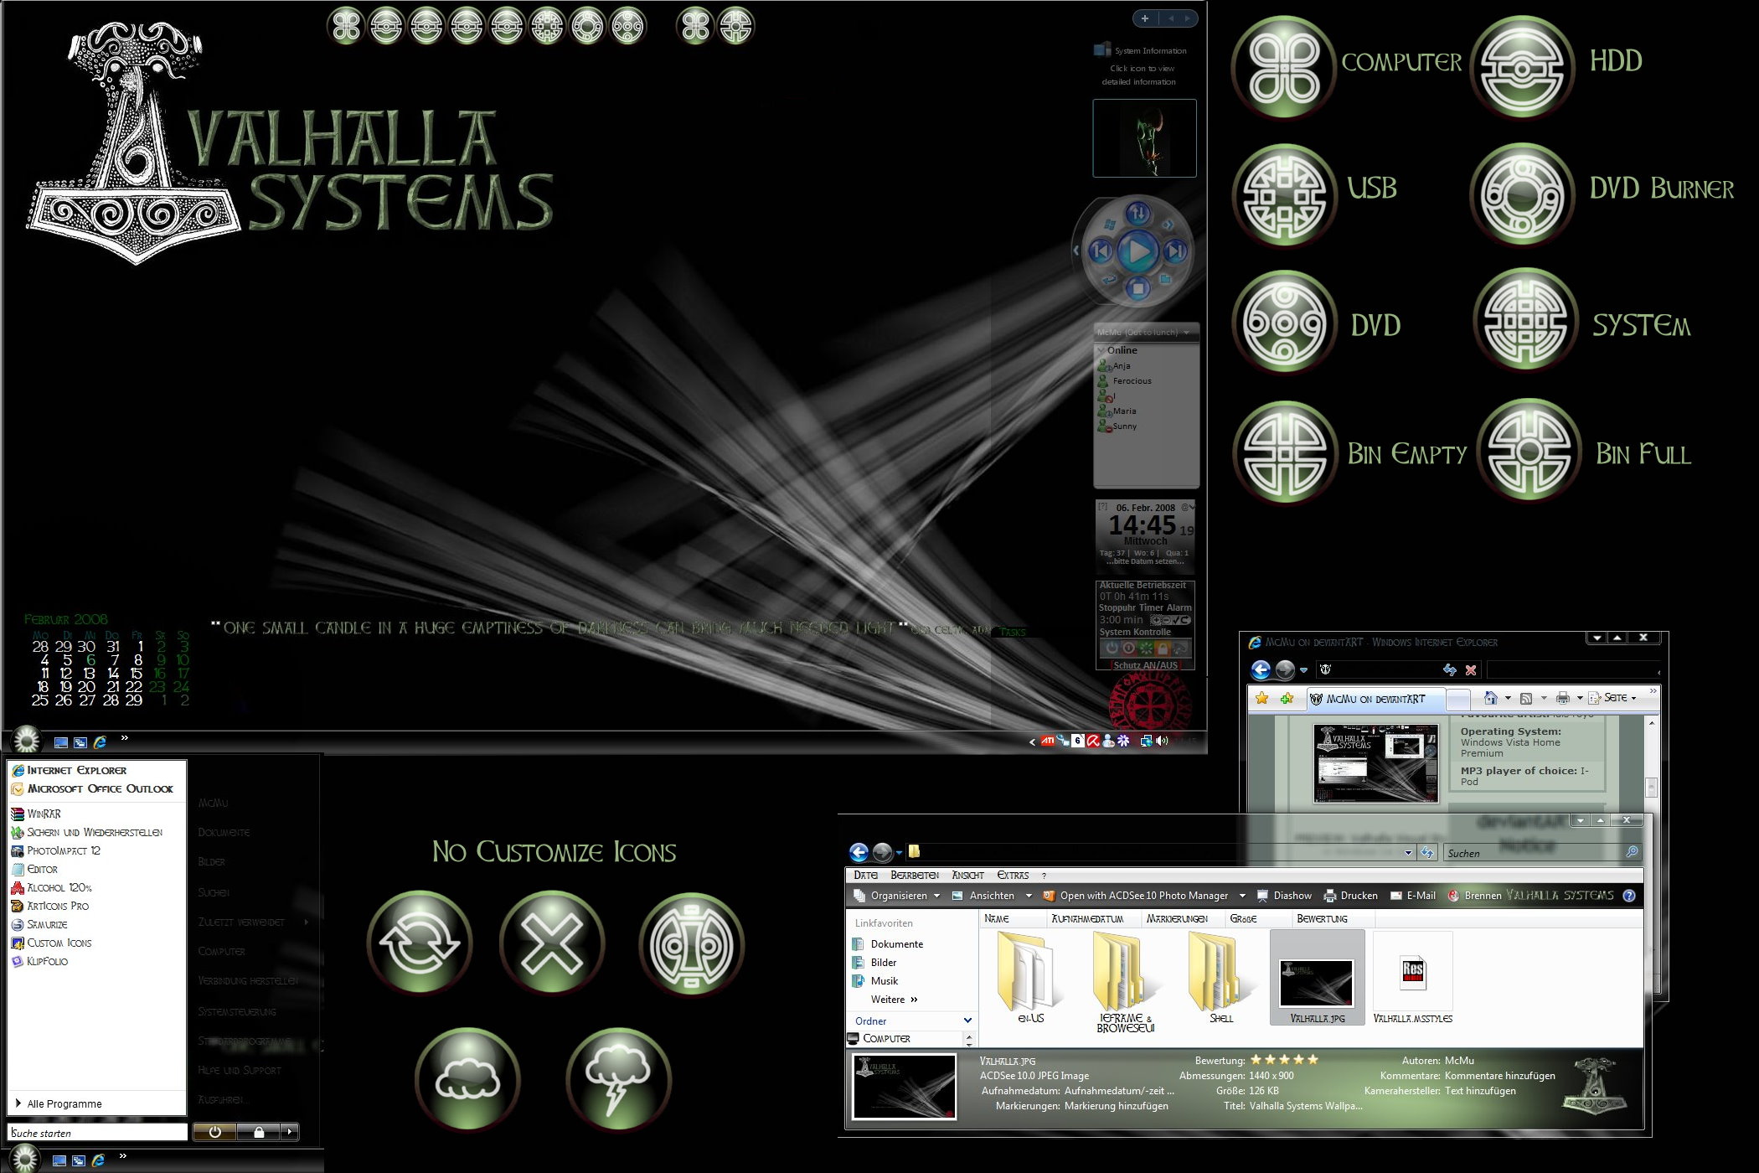The width and height of the screenshot is (1759, 1173).
Task: Click the large Bin Empty icon
Action: coord(1285,452)
